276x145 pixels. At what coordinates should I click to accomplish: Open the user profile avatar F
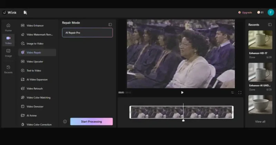click(x=271, y=12)
